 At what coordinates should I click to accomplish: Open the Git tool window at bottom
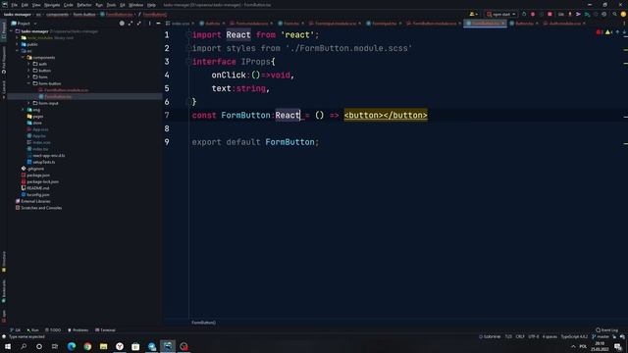(16, 330)
